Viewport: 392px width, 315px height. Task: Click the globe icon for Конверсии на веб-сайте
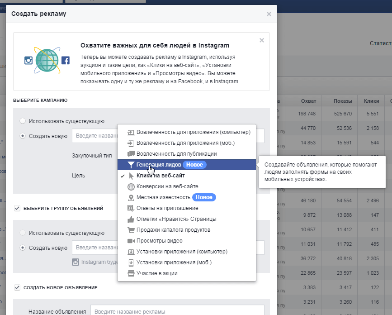[131, 186]
